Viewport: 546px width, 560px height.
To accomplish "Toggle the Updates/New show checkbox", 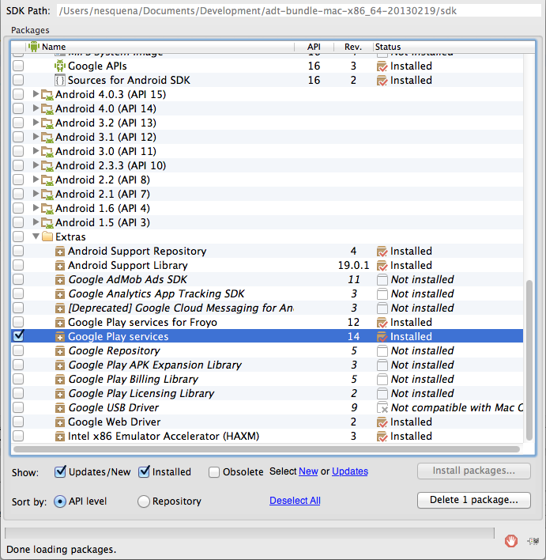I will pyautogui.click(x=60, y=471).
